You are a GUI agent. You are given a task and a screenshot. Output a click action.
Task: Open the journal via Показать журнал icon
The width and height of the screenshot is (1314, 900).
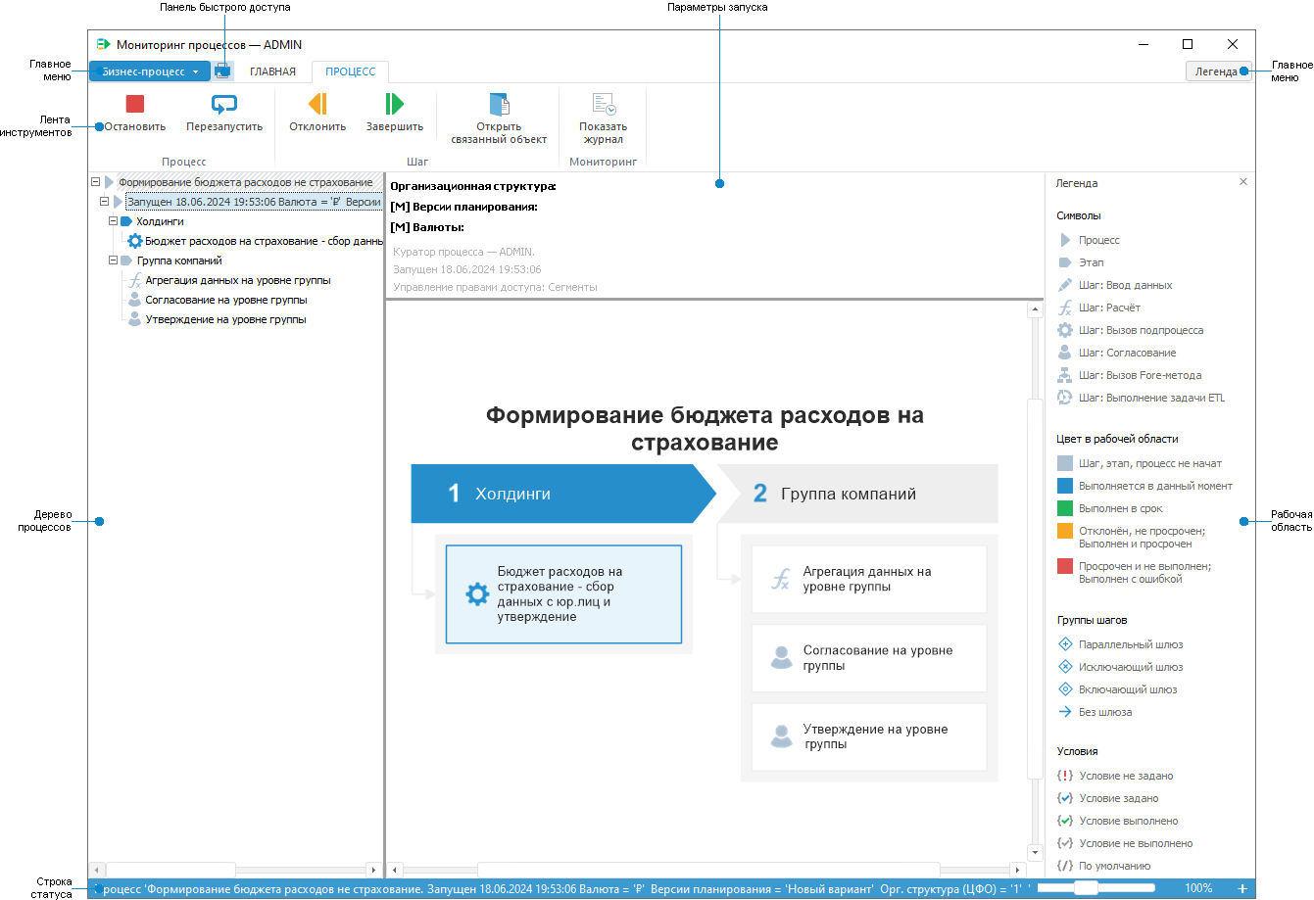603,102
